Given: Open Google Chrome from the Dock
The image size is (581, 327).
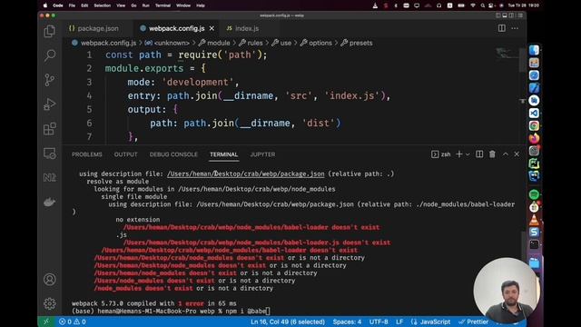Looking at the screenshot, I should 534,125.
